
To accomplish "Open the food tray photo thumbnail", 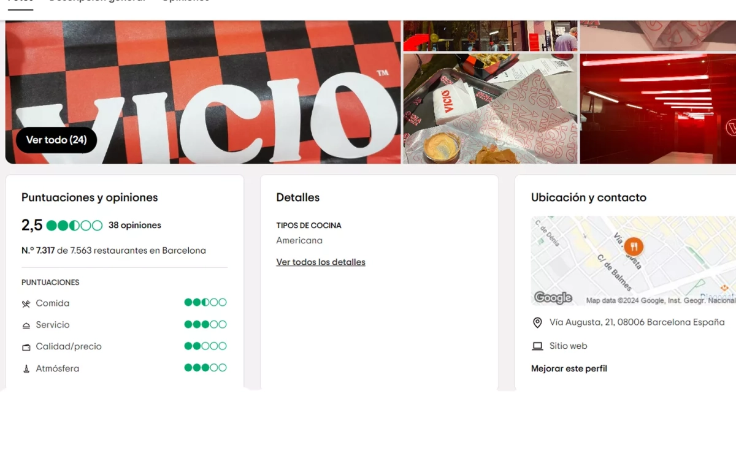I will coord(490,108).
